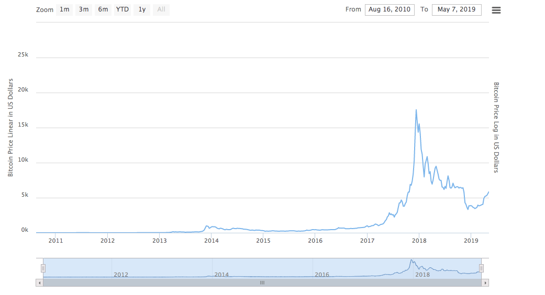Click the 2014 price bump on chart line
Screen dimensions: 545x295
tap(207, 226)
